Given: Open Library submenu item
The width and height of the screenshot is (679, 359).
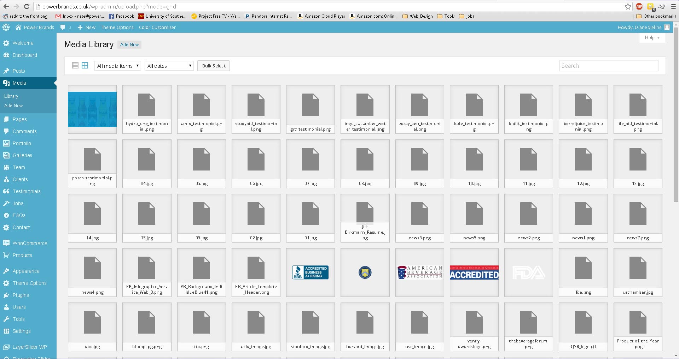Looking at the screenshot, I should (11, 96).
